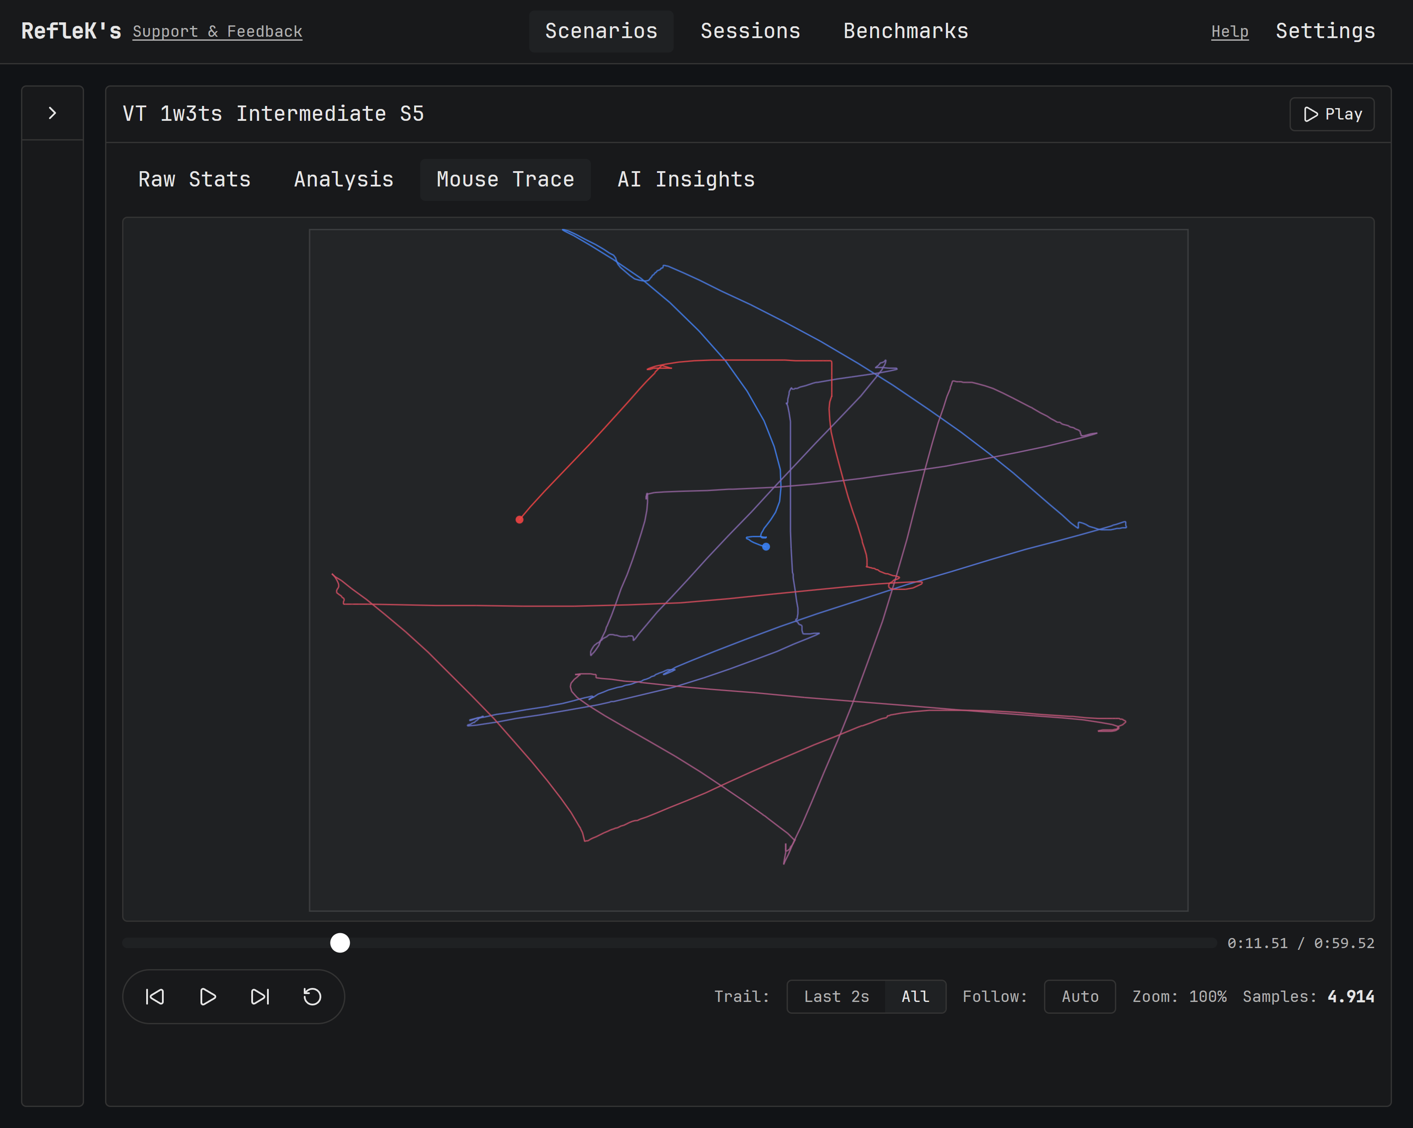This screenshot has height=1128, width=1413.
Task: Go to the Sessions page
Action: point(750,32)
